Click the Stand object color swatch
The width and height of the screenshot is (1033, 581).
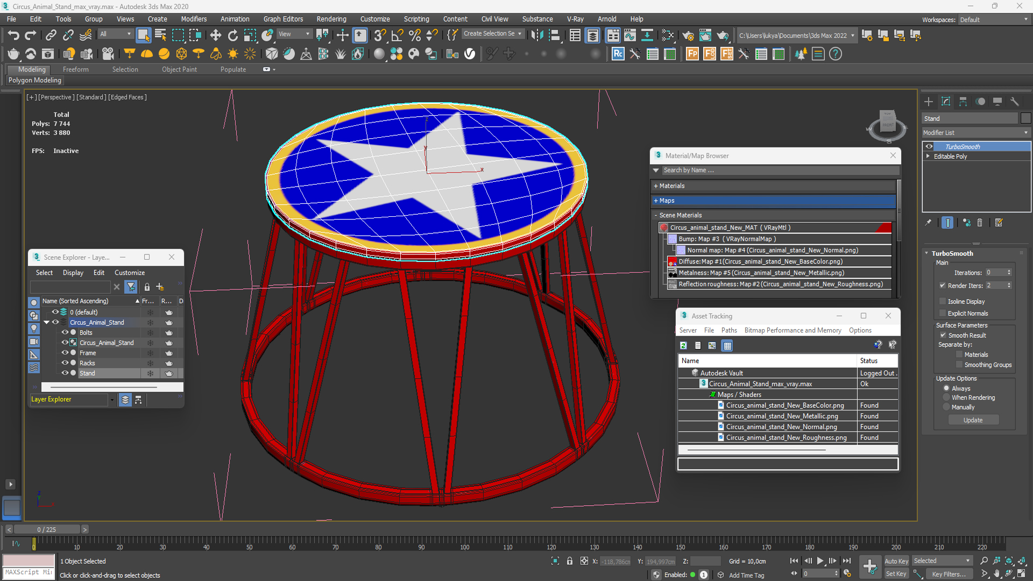pos(1026,118)
